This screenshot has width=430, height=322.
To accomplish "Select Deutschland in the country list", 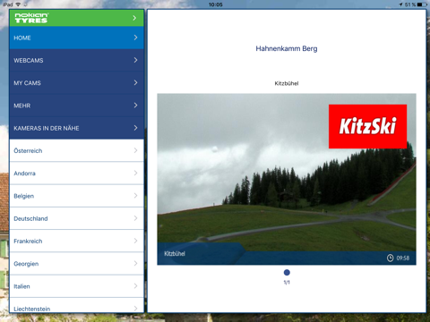I will [x=76, y=218].
